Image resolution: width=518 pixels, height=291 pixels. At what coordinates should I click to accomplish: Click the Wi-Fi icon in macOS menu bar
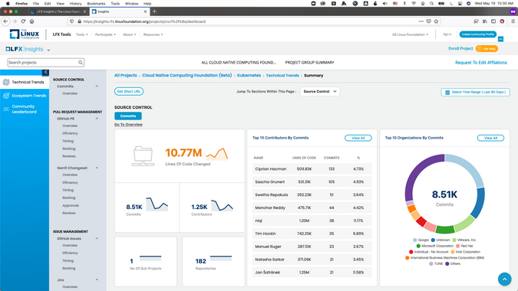point(414,3)
